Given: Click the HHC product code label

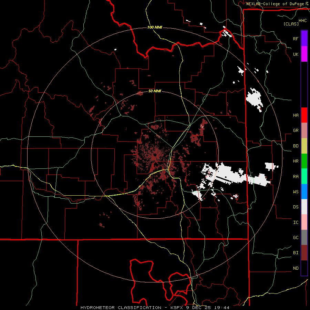Looking at the screenshot, I should coord(303,21).
